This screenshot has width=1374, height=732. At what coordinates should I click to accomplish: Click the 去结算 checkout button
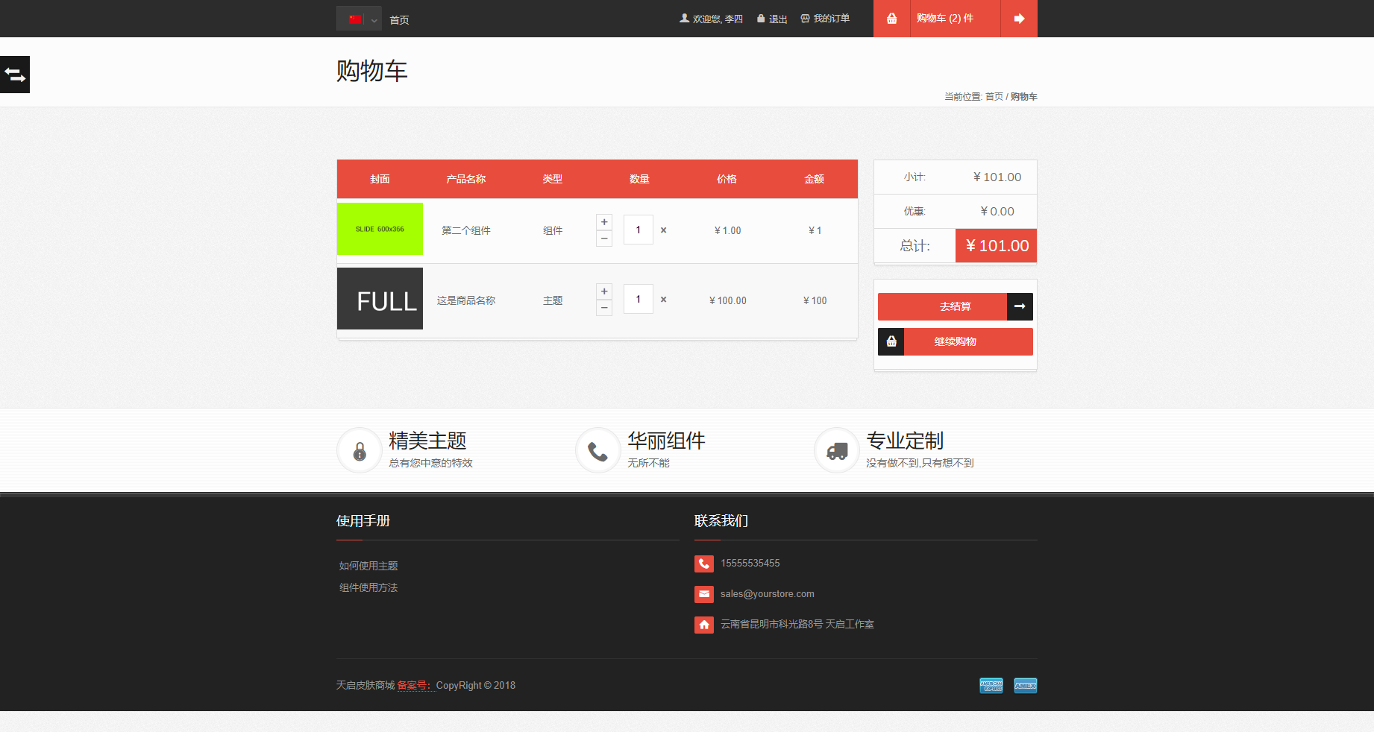click(x=944, y=306)
